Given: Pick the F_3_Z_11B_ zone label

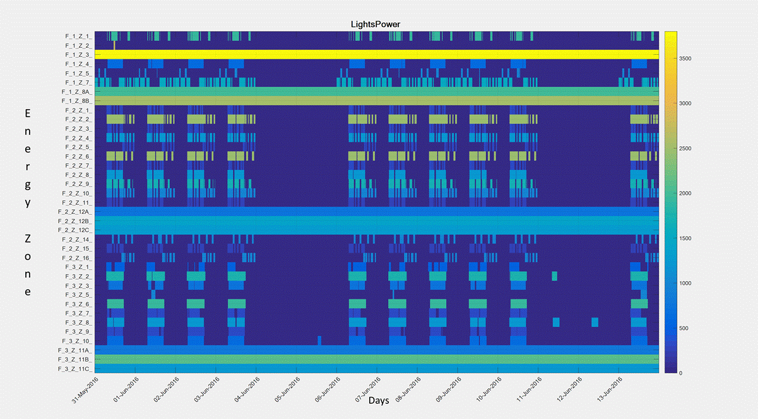Looking at the screenshot, I should coord(74,359).
